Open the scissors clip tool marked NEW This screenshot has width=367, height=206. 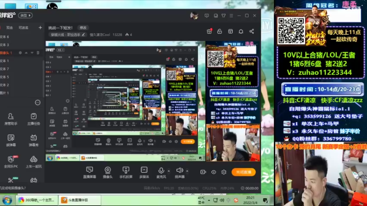[x=11, y=180]
